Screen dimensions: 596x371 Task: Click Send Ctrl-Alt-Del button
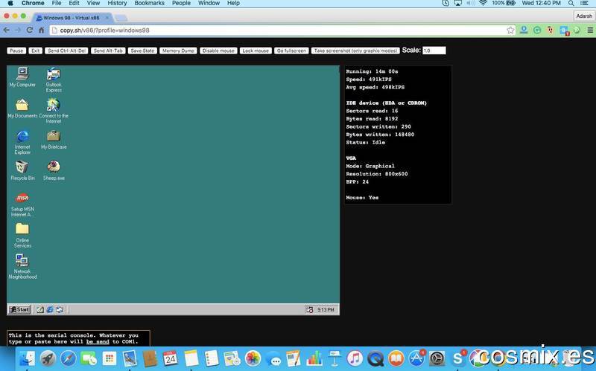(x=66, y=51)
